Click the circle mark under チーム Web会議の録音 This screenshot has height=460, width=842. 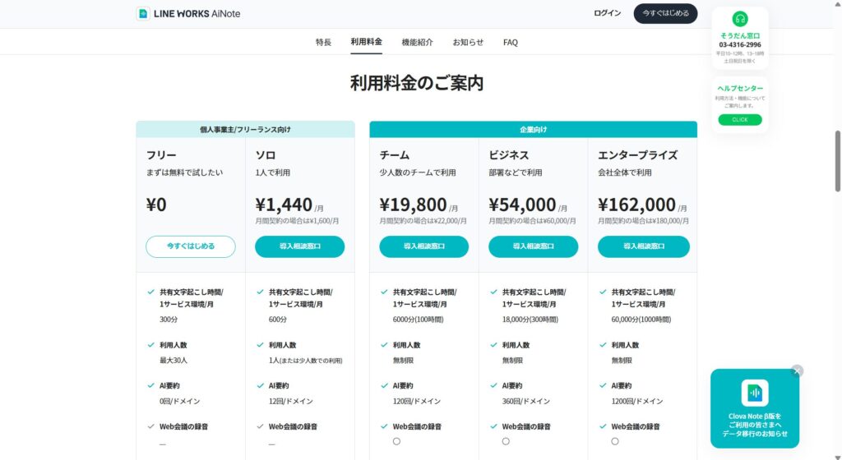[396, 441]
